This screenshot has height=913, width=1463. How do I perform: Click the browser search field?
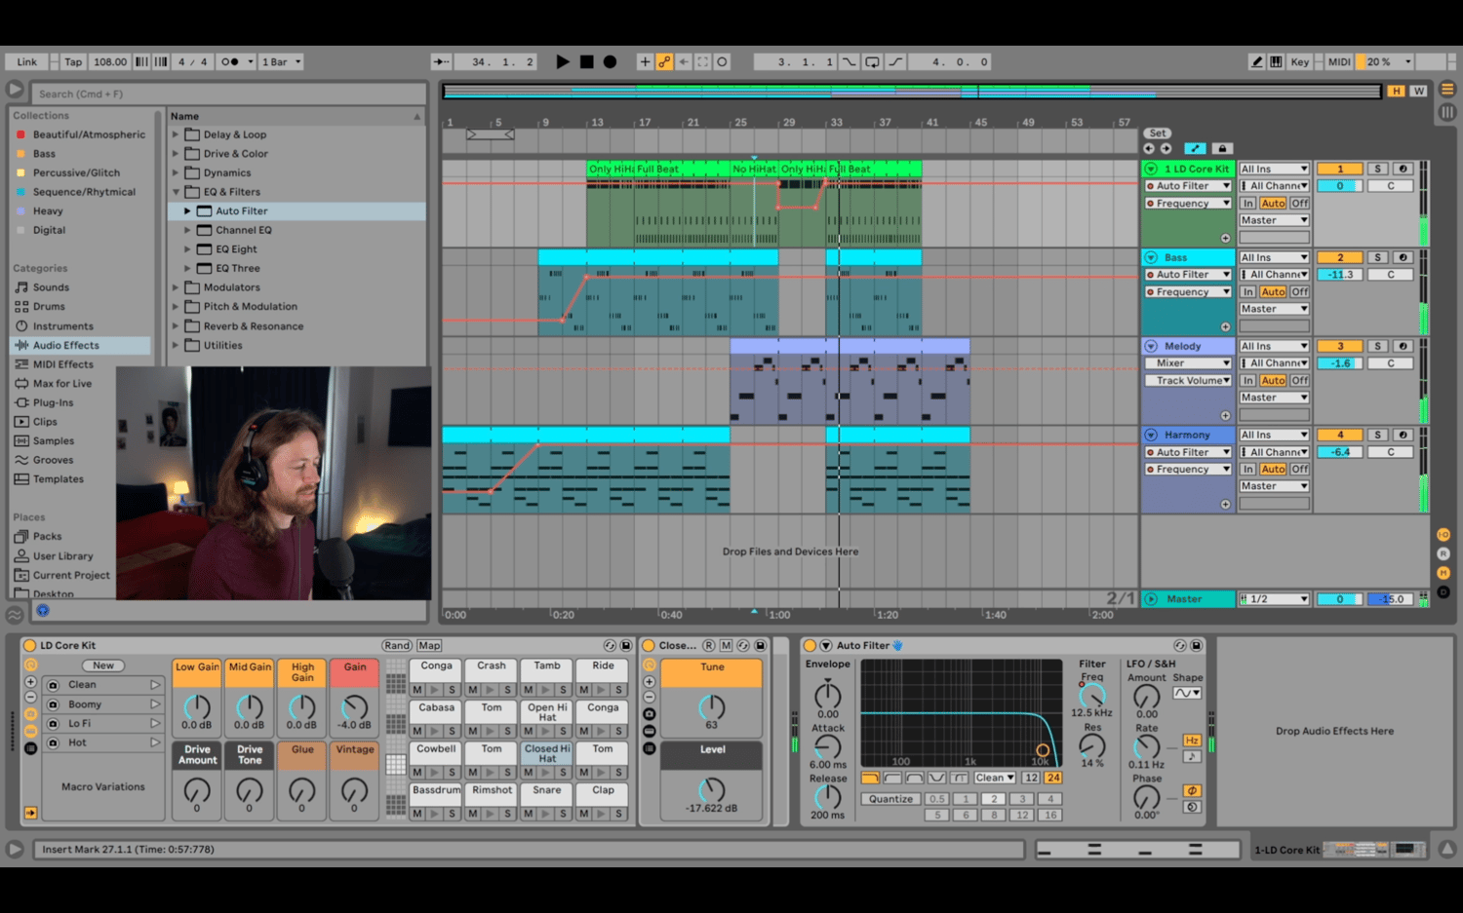coord(230,94)
